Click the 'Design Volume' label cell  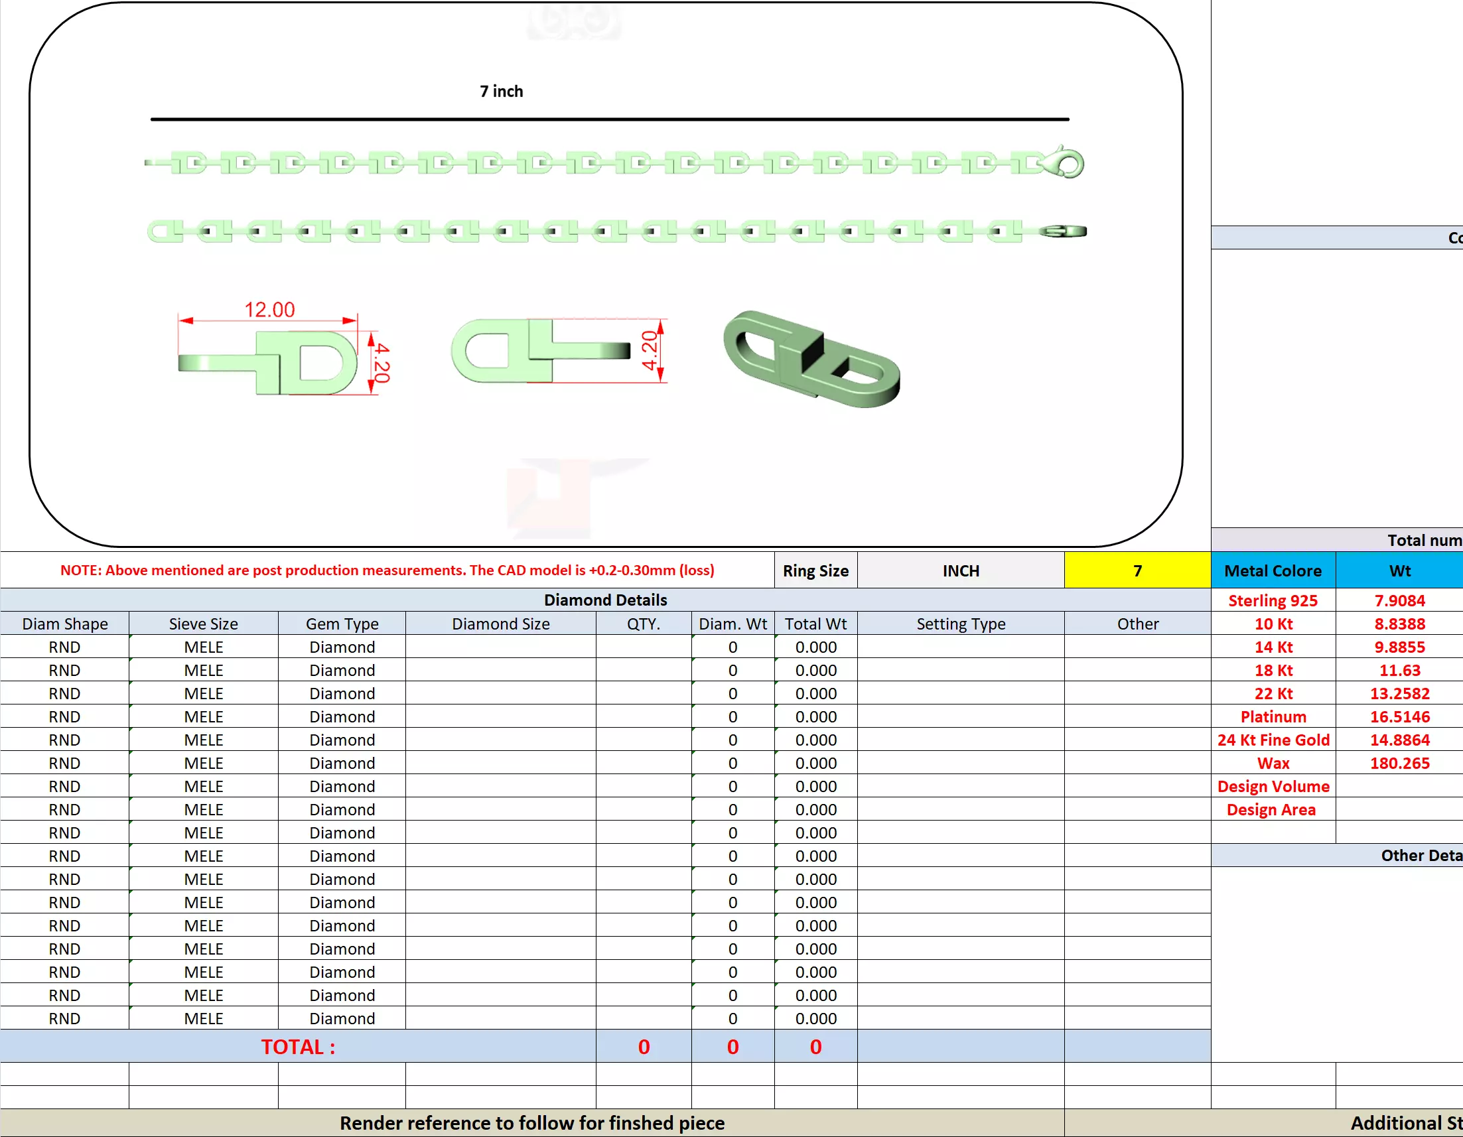tap(1272, 786)
